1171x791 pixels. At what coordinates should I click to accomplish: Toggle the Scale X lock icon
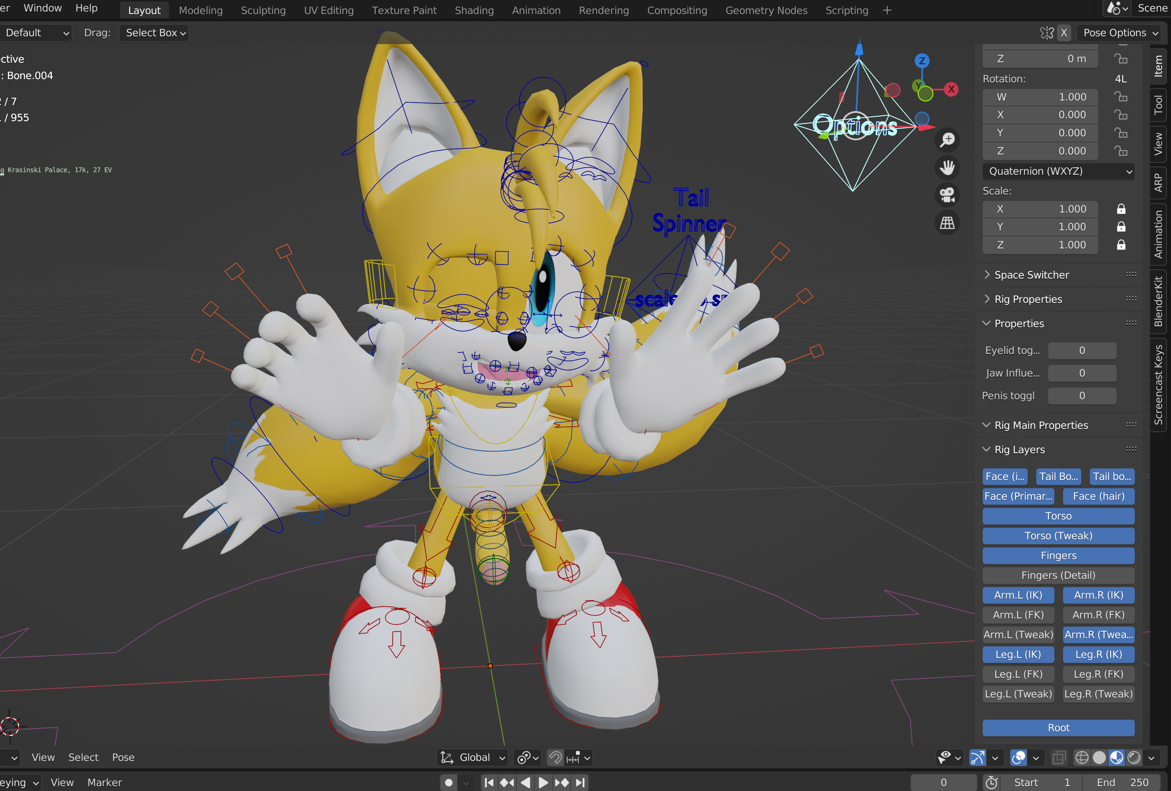point(1121,209)
